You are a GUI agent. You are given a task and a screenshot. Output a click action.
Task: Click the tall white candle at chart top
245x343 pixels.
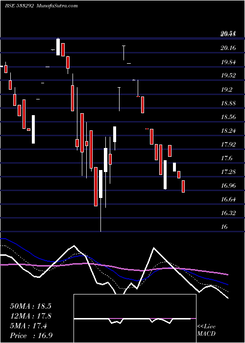tap(58, 47)
